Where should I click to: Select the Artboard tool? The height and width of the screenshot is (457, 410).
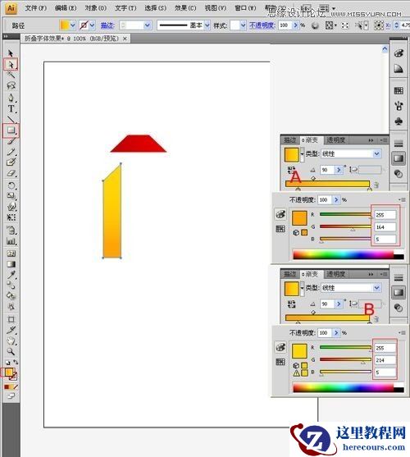tap(11, 319)
